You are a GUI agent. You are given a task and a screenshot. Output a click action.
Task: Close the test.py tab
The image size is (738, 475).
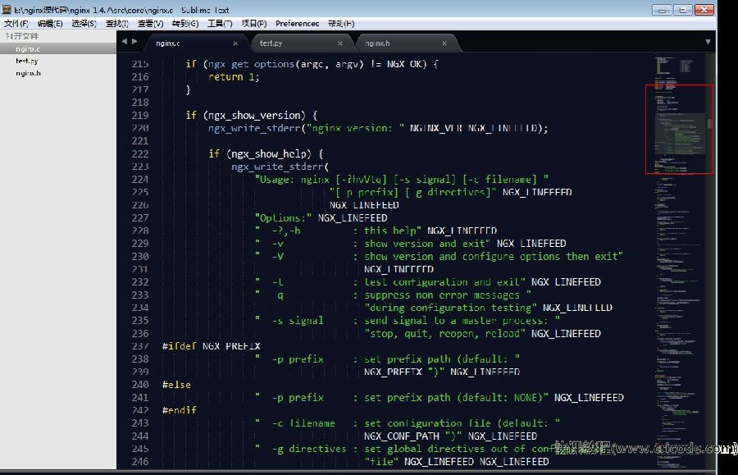point(340,43)
